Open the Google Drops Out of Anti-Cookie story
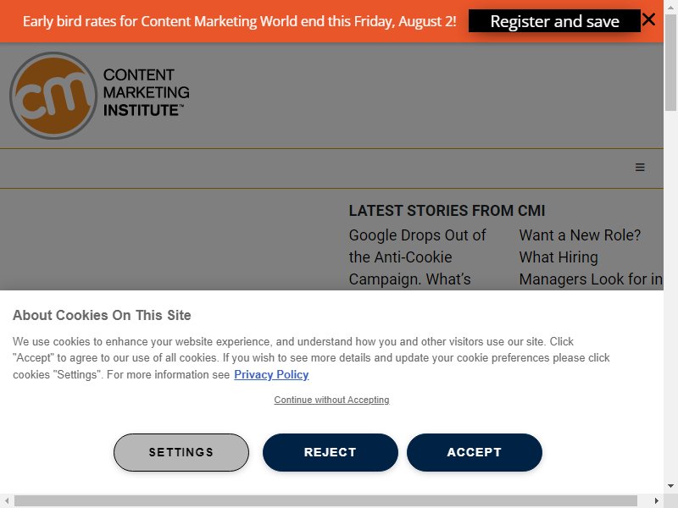The height and width of the screenshot is (508, 678). click(x=418, y=257)
